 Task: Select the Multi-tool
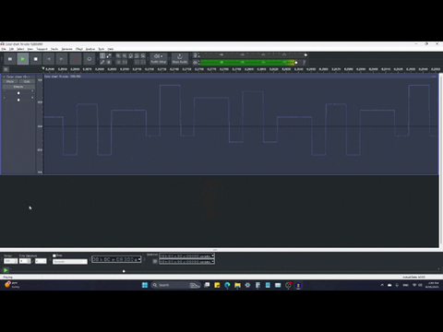109,62
